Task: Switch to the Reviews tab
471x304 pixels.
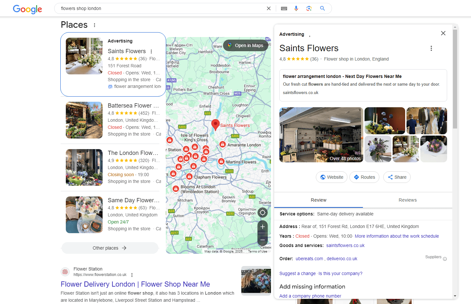Action: (407, 200)
